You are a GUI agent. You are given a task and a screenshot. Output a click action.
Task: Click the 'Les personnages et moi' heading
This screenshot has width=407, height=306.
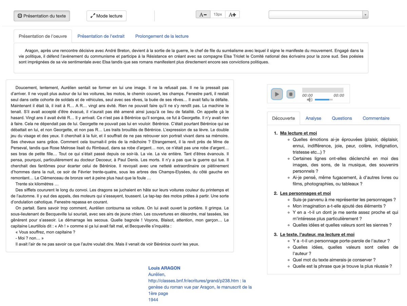[305, 193]
